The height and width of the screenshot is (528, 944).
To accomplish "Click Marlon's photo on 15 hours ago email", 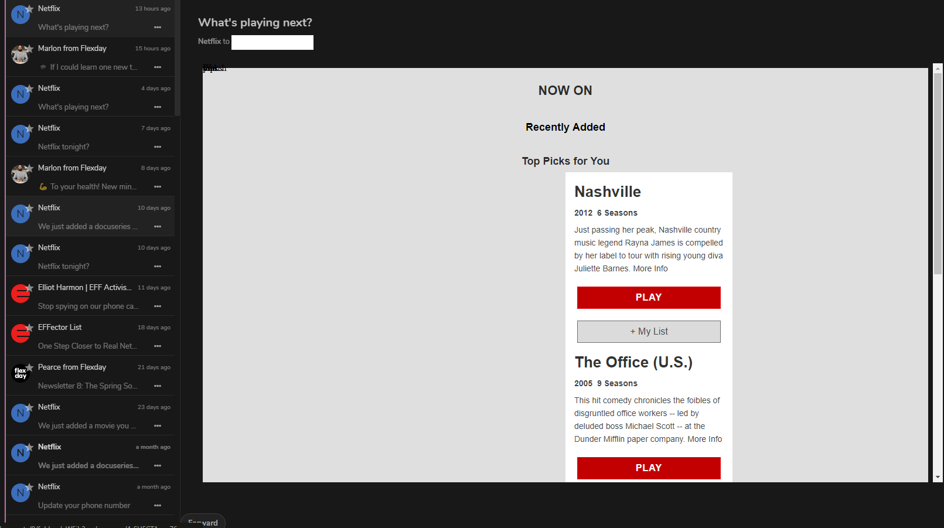I will click(21, 54).
